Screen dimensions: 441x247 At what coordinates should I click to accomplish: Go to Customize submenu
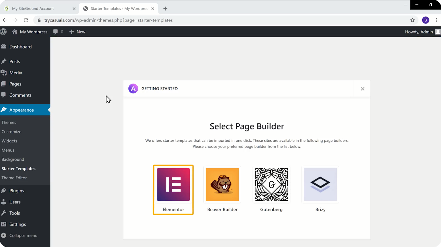click(11, 132)
